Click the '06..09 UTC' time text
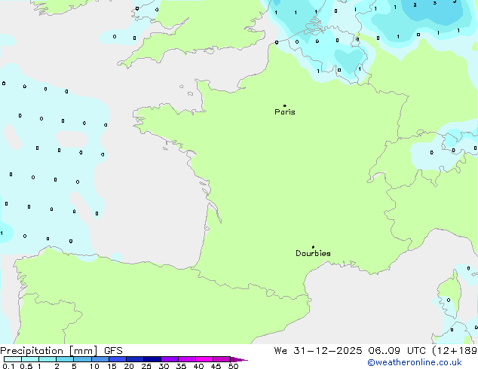This screenshot has height=369, width=478. (x=397, y=351)
